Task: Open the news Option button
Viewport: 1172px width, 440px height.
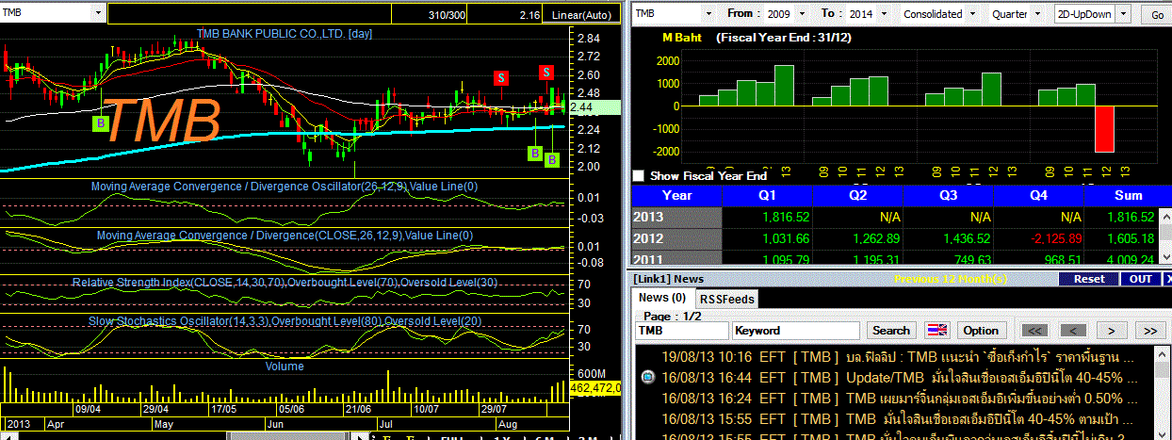Action: click(980, 331)
